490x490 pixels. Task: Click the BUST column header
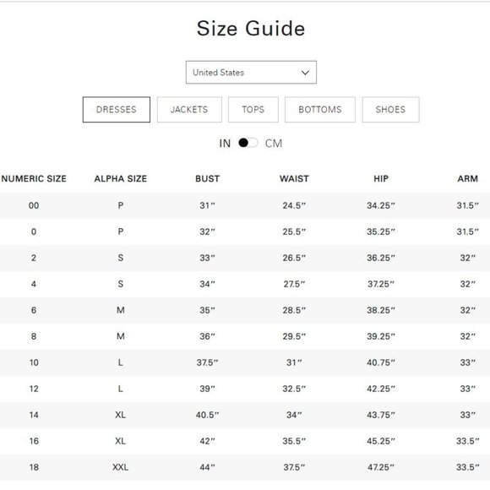click(208, 179)
